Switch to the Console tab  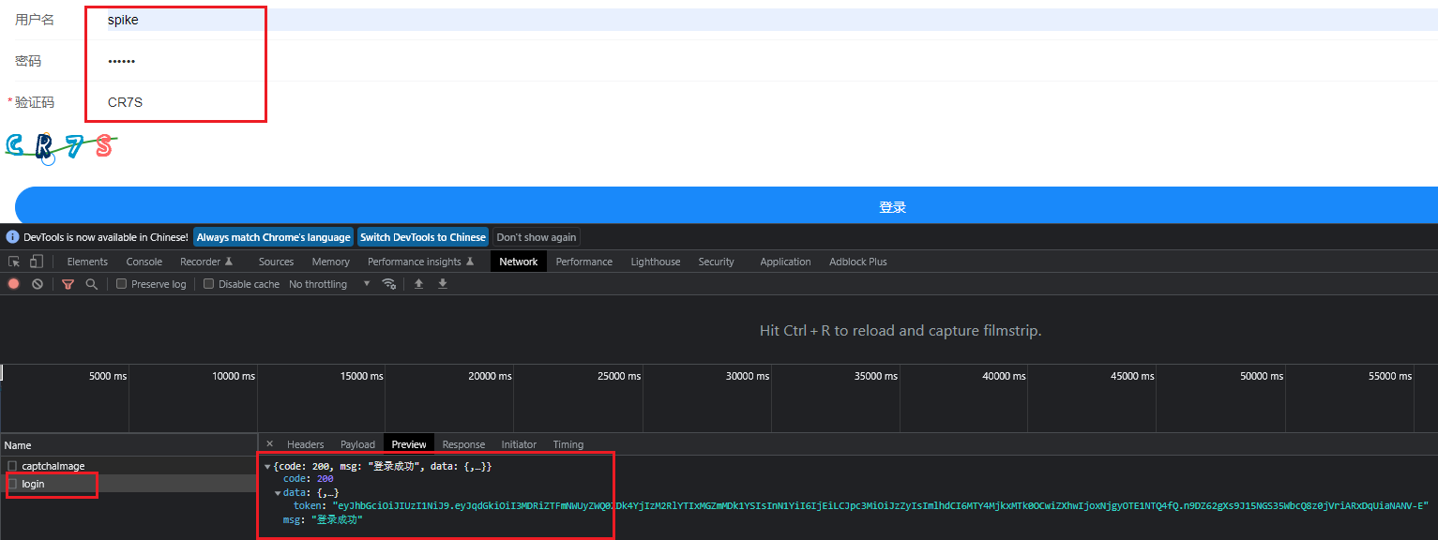pos(144,262)
